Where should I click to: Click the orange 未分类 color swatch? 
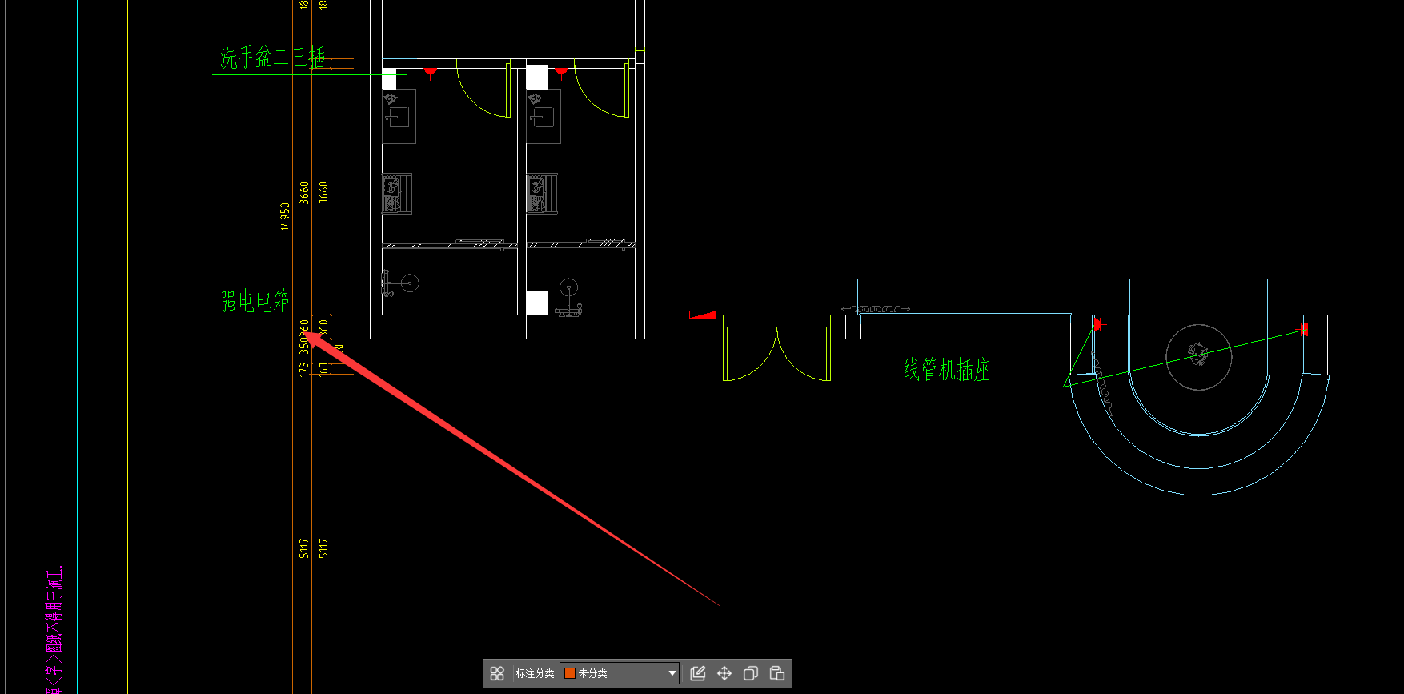click(570, 673)
